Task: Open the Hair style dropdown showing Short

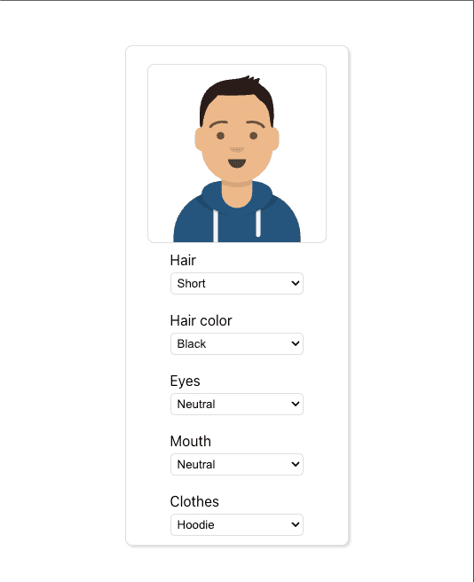Action: coord(237,284)
